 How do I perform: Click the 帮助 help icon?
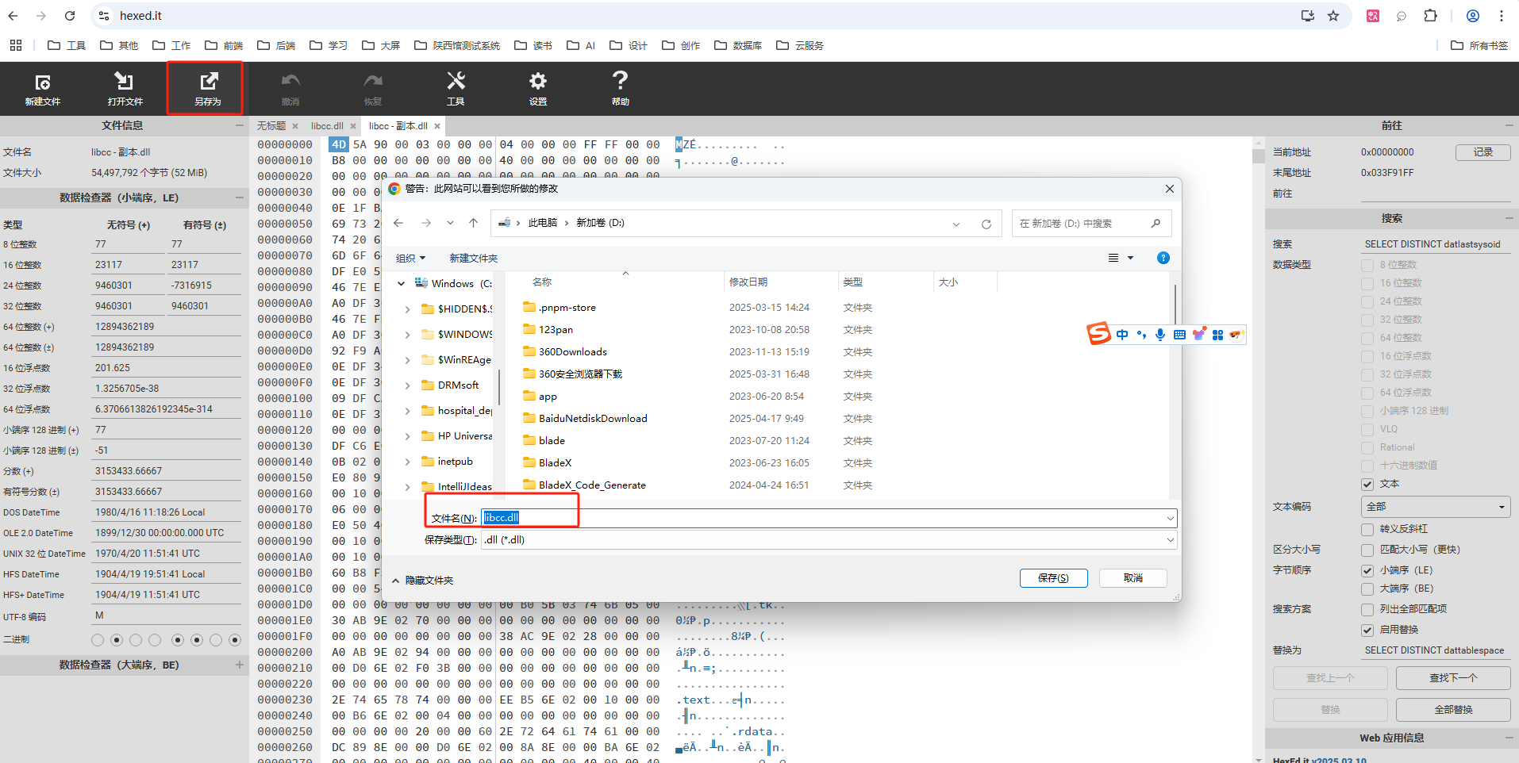coord(620,88)
